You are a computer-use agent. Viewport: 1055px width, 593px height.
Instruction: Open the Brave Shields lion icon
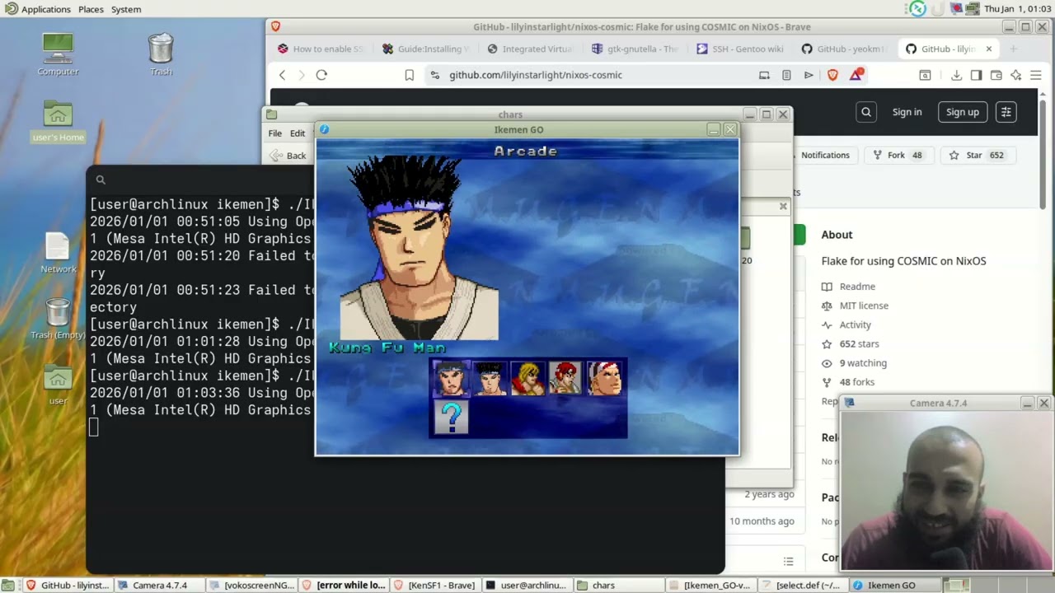[x=832, y=75]
